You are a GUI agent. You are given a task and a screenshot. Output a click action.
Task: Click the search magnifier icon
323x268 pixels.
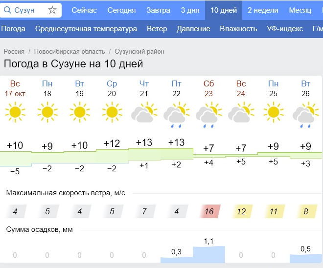8,10
